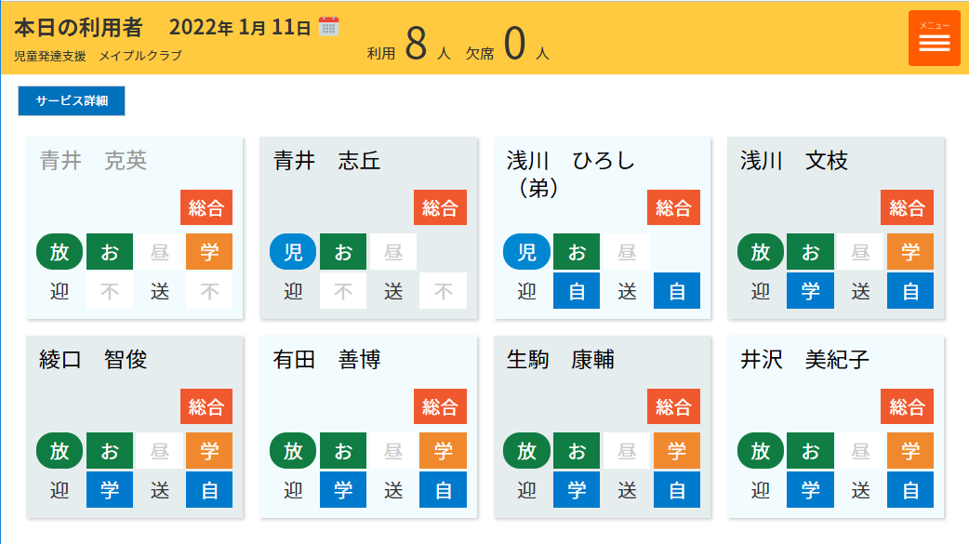Change pickup 学 option on 生駒 康輔 card
Screen dimensions: 969x544
(x=577, y=490)
